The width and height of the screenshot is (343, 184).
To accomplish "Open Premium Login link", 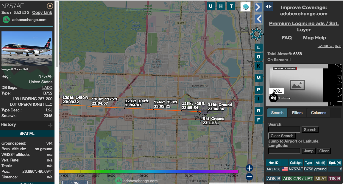I will pyautogui.click(x=304, y=26).
